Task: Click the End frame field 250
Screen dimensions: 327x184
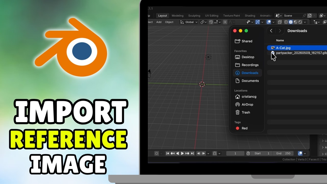Action: [x=283, y=153]
